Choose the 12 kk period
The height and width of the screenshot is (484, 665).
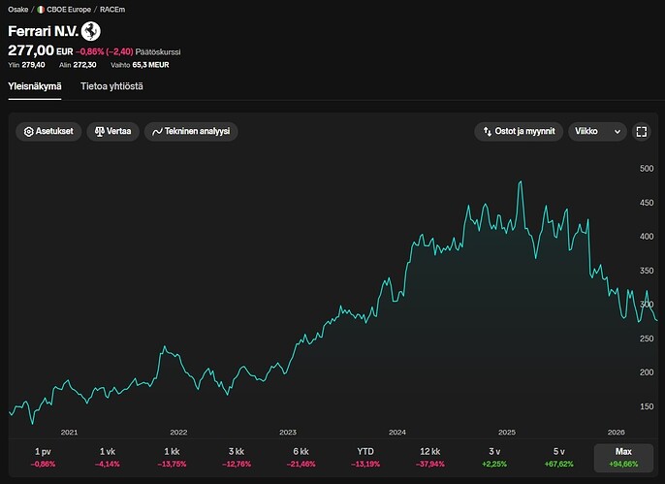point(430,457)
